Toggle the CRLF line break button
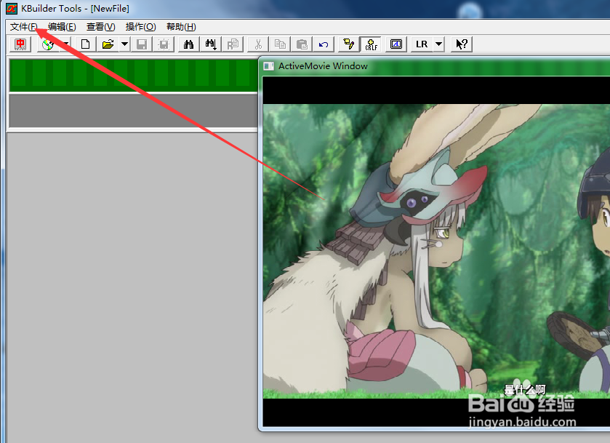 [371, 44]
